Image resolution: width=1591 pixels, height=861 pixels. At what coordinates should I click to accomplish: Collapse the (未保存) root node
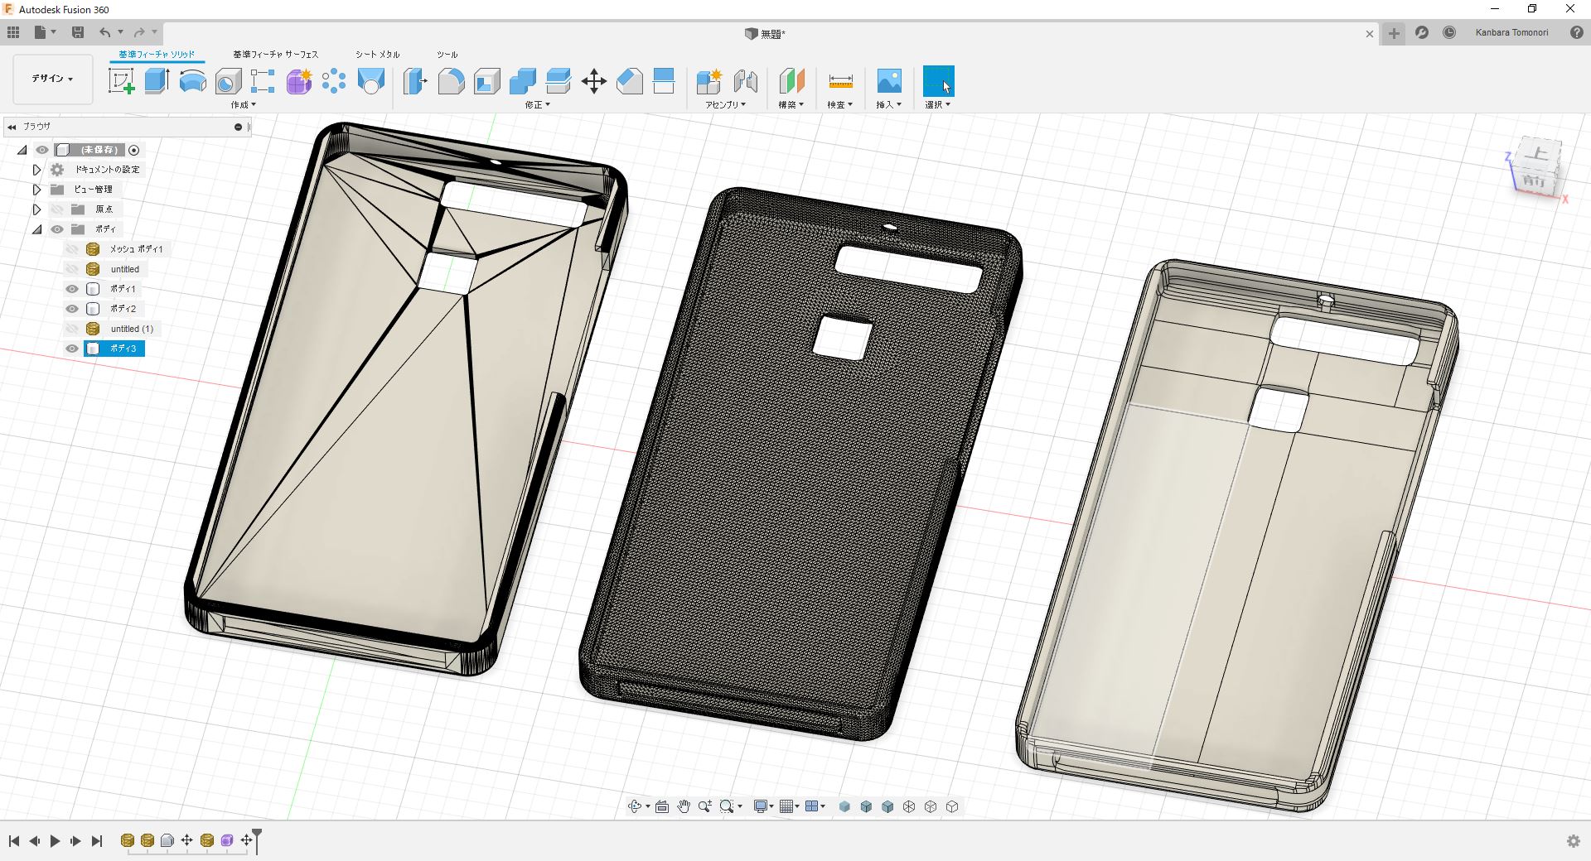click(x=22, y=150)
